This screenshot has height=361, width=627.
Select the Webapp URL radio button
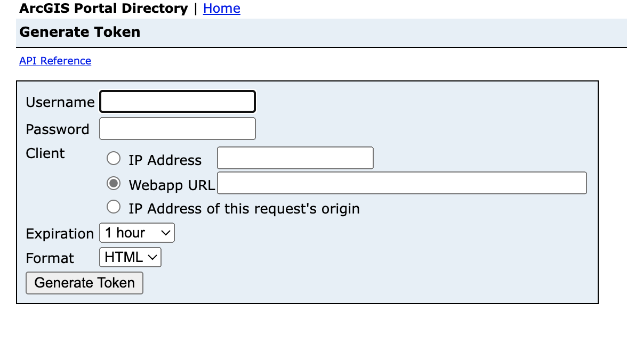tap(114, 184)
